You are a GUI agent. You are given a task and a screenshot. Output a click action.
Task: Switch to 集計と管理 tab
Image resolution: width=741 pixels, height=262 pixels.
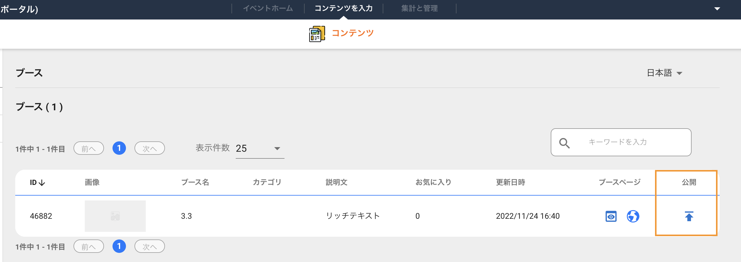pos(419,8)
